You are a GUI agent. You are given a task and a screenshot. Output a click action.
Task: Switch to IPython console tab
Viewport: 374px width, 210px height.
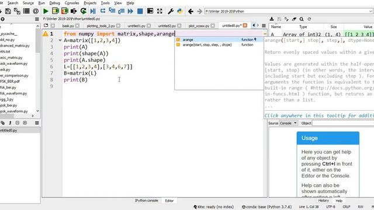click(x=147, y=201)
